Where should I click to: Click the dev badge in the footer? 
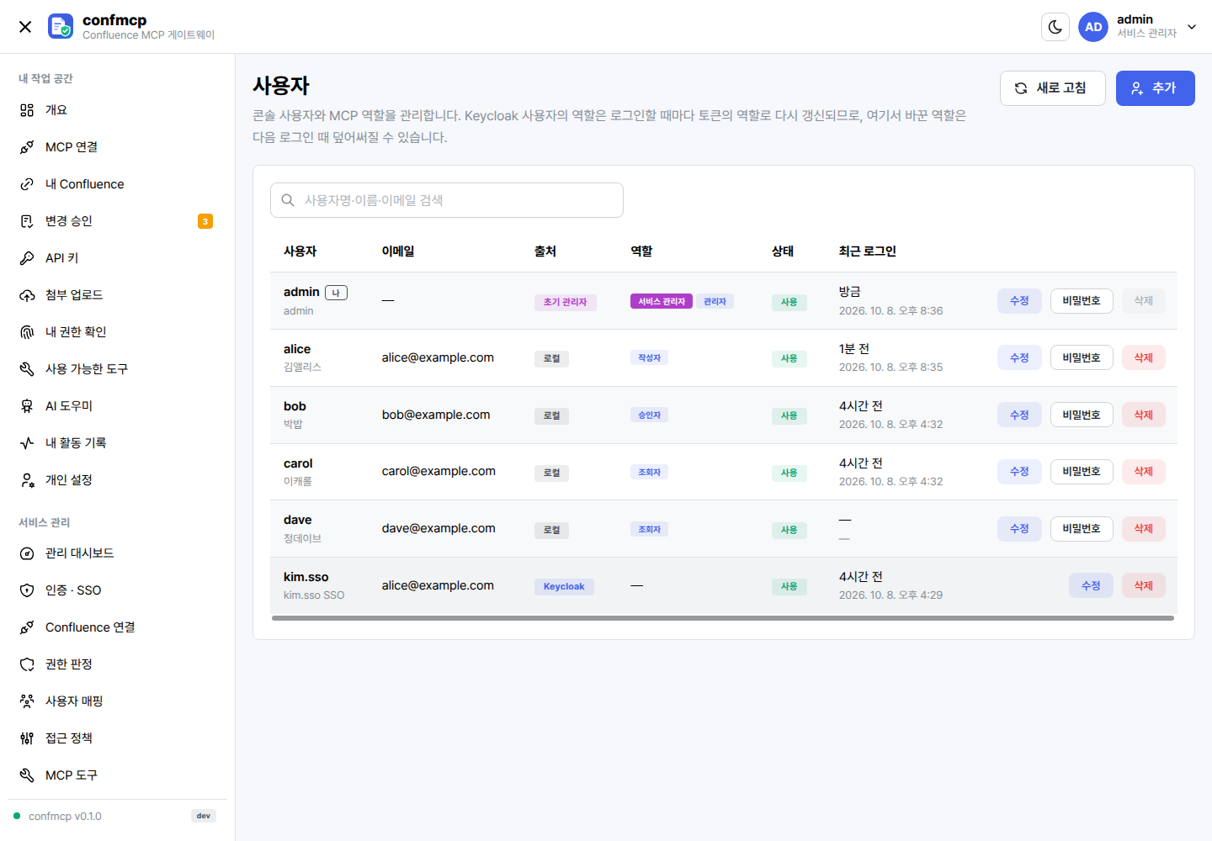[204, 816]
